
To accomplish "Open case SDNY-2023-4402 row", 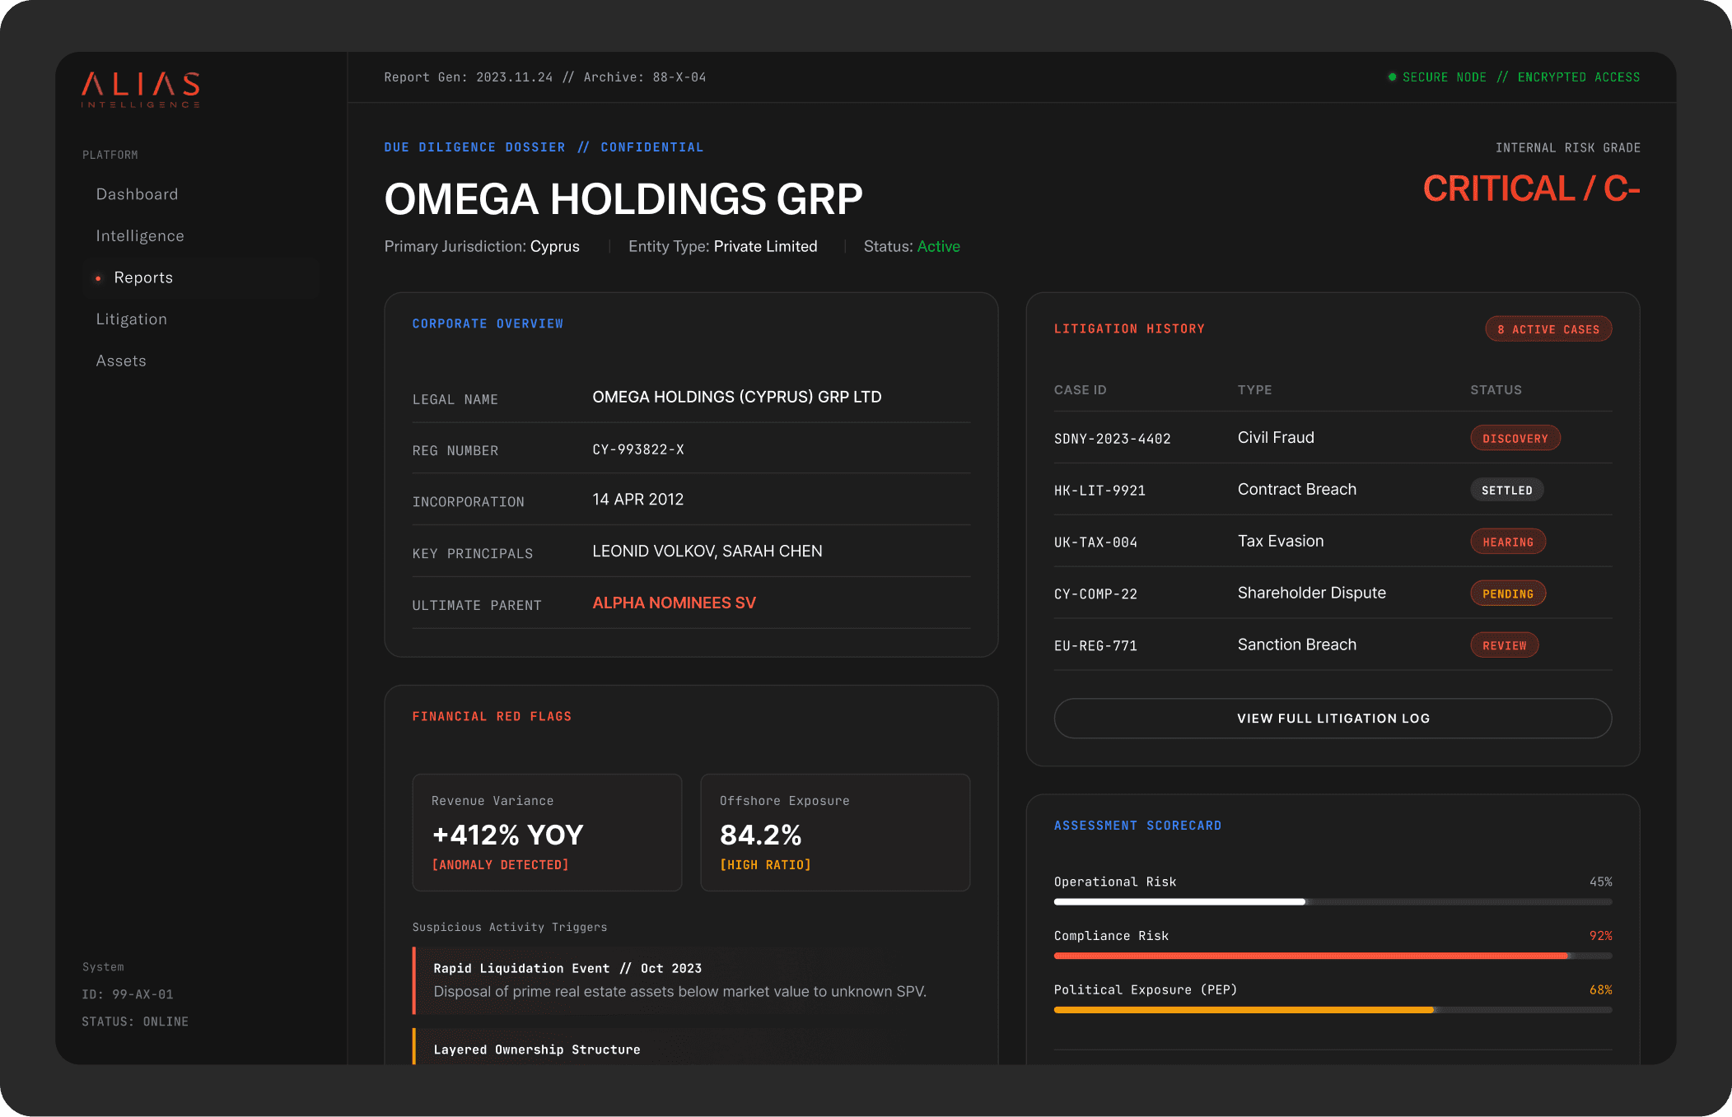I will click(x=1112, y=439).
